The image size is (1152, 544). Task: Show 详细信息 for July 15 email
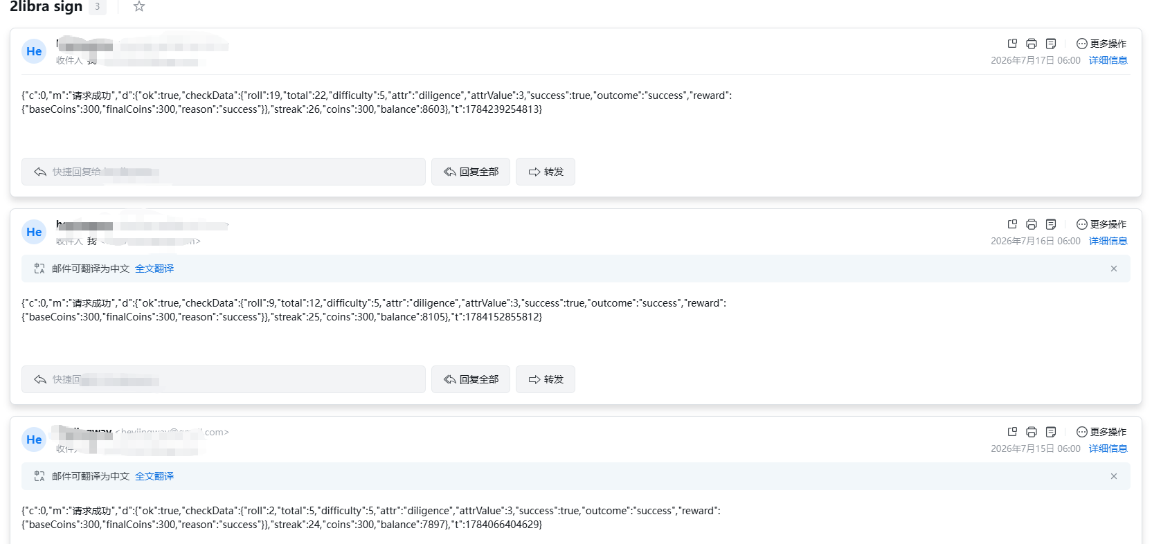point(1108,448)
